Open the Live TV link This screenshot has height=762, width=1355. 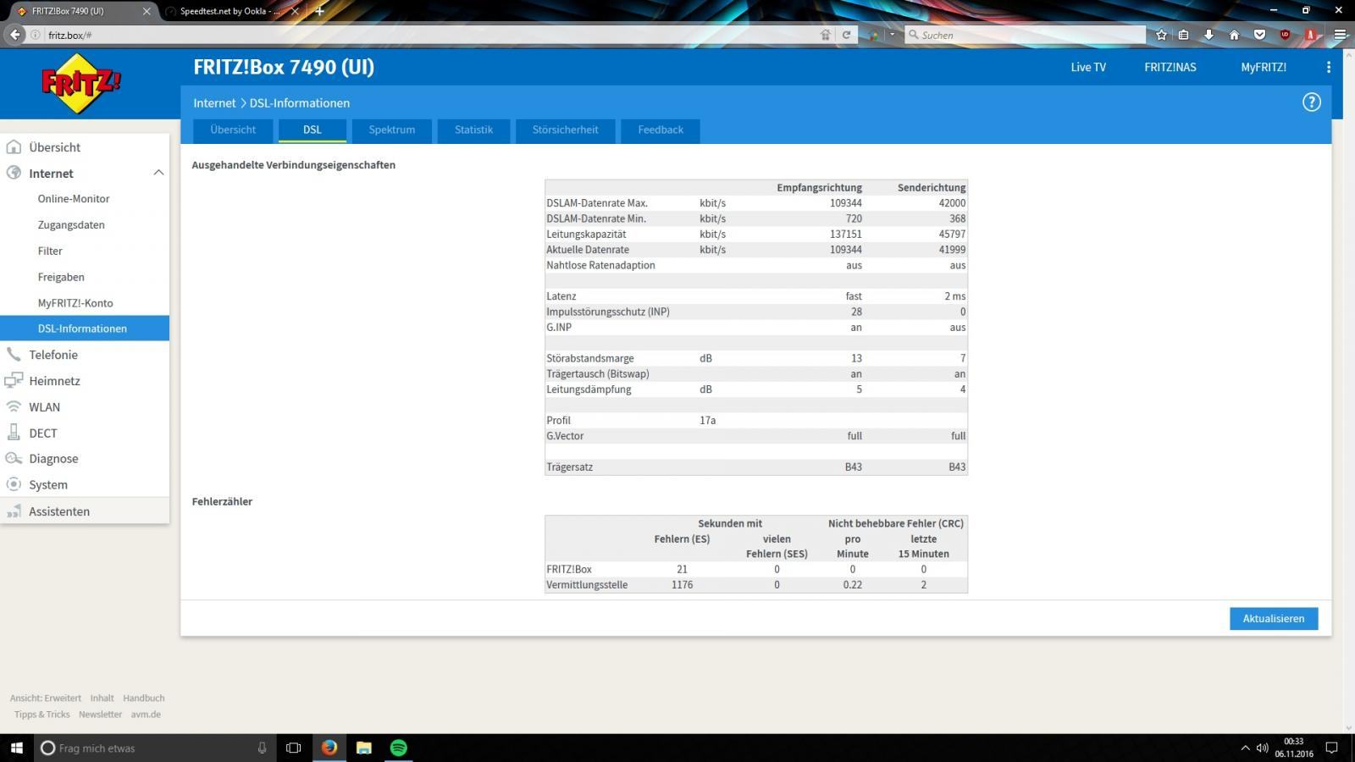(x=1088, y=67)
